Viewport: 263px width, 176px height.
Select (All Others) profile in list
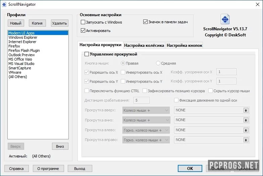point(38,77)
